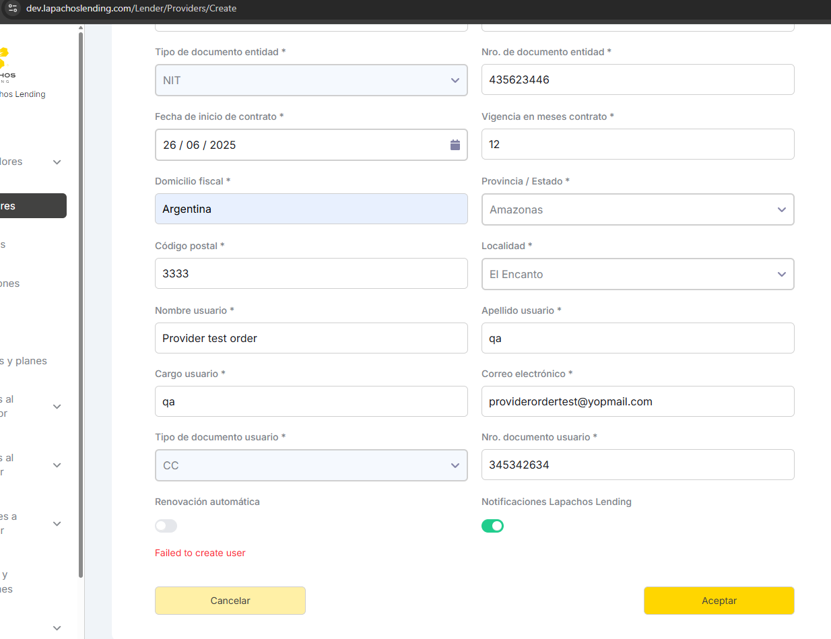Viewport: 831px width, 639px height.
Task: Expand the first sidebar menu chevron
Action: [x=57, y=162]
